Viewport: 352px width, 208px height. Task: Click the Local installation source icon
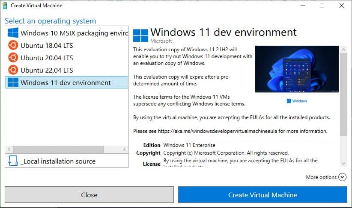click(x=13, y=161)
